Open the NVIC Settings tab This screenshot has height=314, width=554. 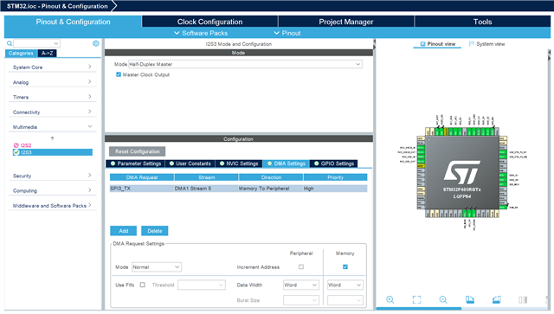[239, 163]
